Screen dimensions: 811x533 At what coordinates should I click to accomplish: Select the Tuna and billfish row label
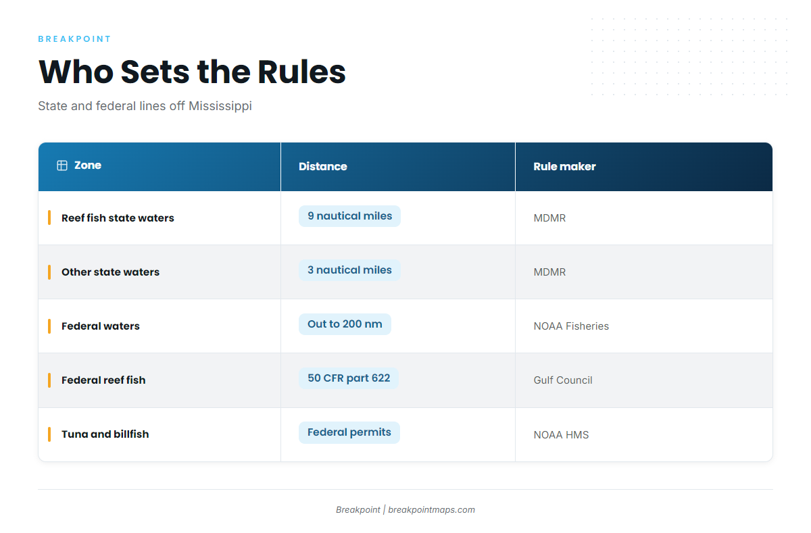tap(105, 434)
